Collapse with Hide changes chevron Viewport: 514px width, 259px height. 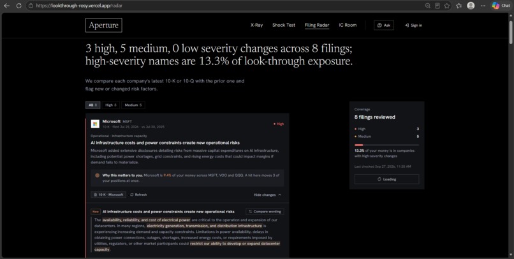coord(267,195)
